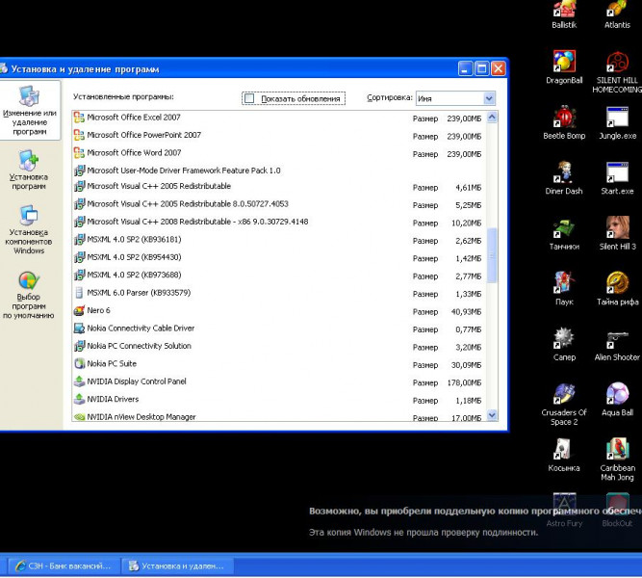Click the program list scroll up arrow
642x578 pixels.
(x=492, y=118)
